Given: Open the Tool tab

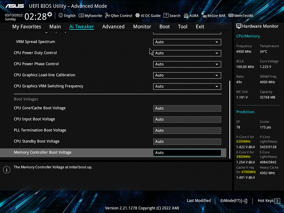Looking at the screenshot, I should tap(182, 27).
